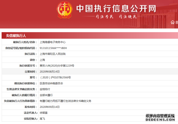Click the home icon at right of banner
Image resolution: width=178 pixels, height=124 pixels.
173,22
